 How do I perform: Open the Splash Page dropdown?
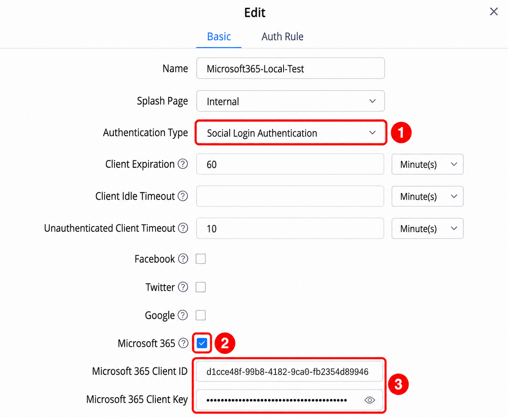pyautogui.click(x=290, y=101)
